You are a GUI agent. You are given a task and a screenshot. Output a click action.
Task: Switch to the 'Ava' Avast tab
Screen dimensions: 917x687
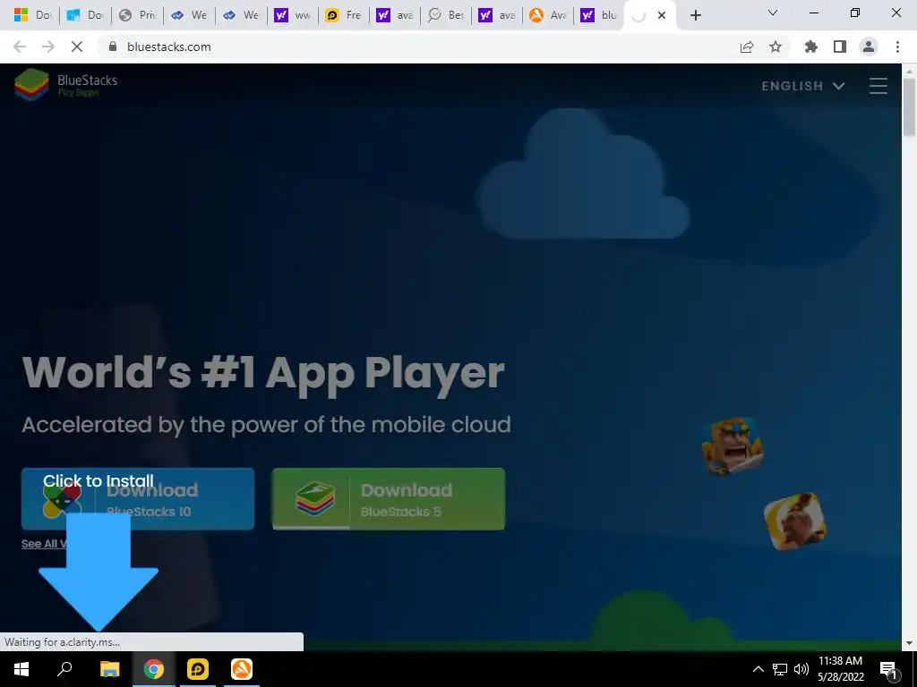[547, 15]
